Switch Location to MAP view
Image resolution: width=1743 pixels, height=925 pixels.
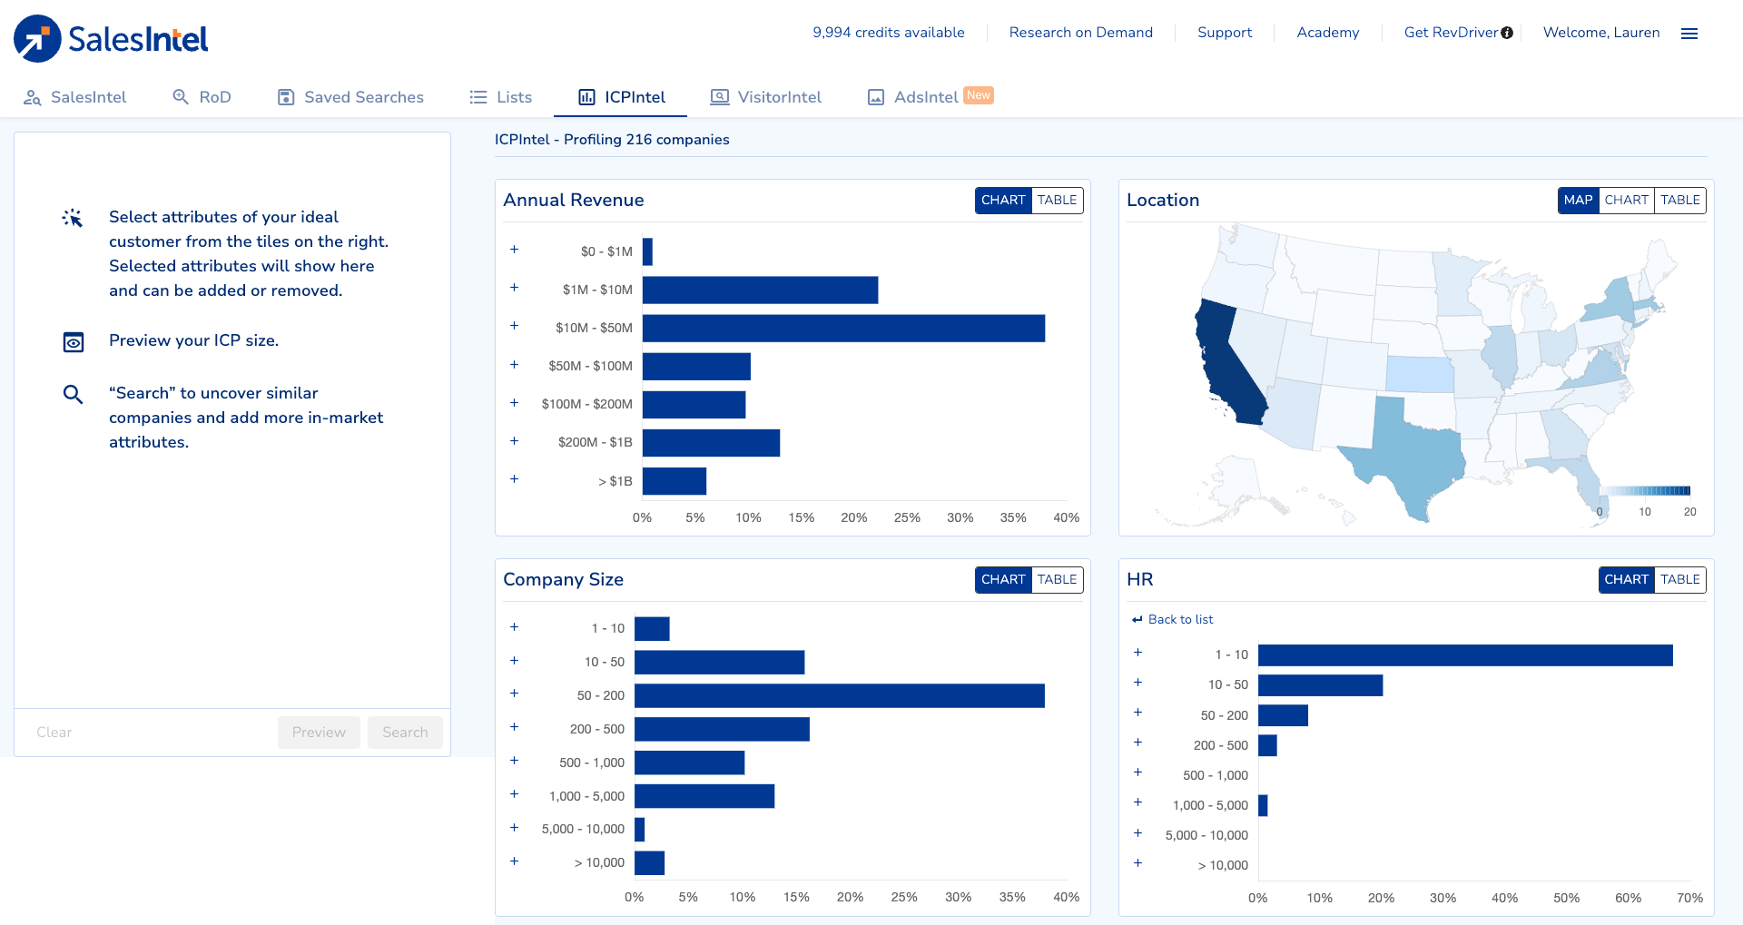1578,200
